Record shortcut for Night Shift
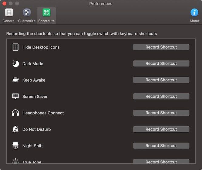The height and width of the screenshot is (170, 202). click(x=161, y=145)
